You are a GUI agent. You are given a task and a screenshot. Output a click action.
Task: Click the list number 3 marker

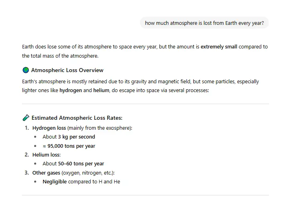(27, 173)
